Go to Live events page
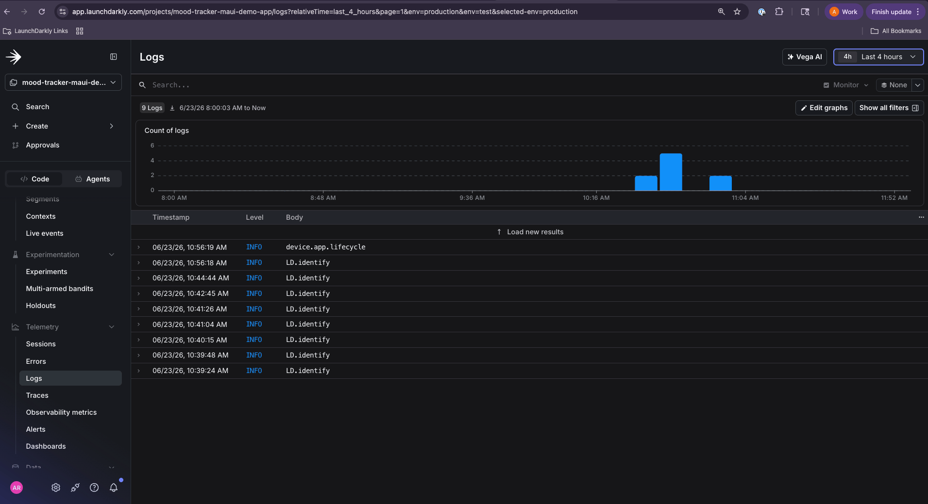Viewport: 928px width, 504px height. point(45,233)
